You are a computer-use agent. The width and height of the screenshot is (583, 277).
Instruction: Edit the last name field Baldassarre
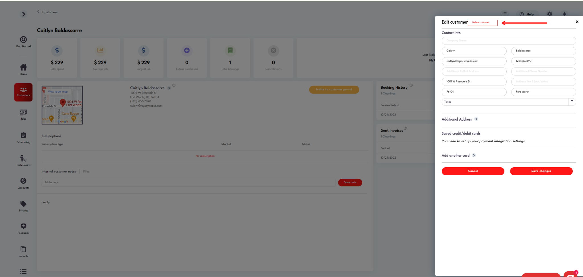[543, 51]
